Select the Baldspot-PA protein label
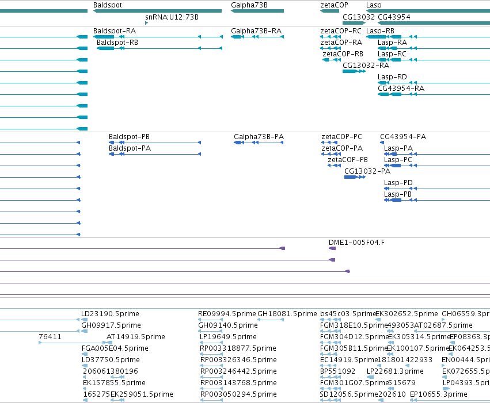This screenshot has width=490, height=403. pos(130,148)
